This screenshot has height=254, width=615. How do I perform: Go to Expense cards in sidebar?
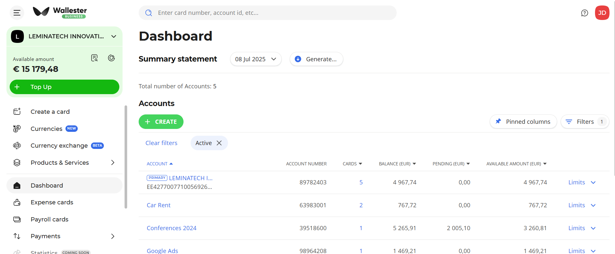pyautogui.click(x=52, y=202)
